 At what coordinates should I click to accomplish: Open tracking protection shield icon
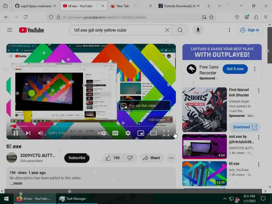tap(51, 17)
